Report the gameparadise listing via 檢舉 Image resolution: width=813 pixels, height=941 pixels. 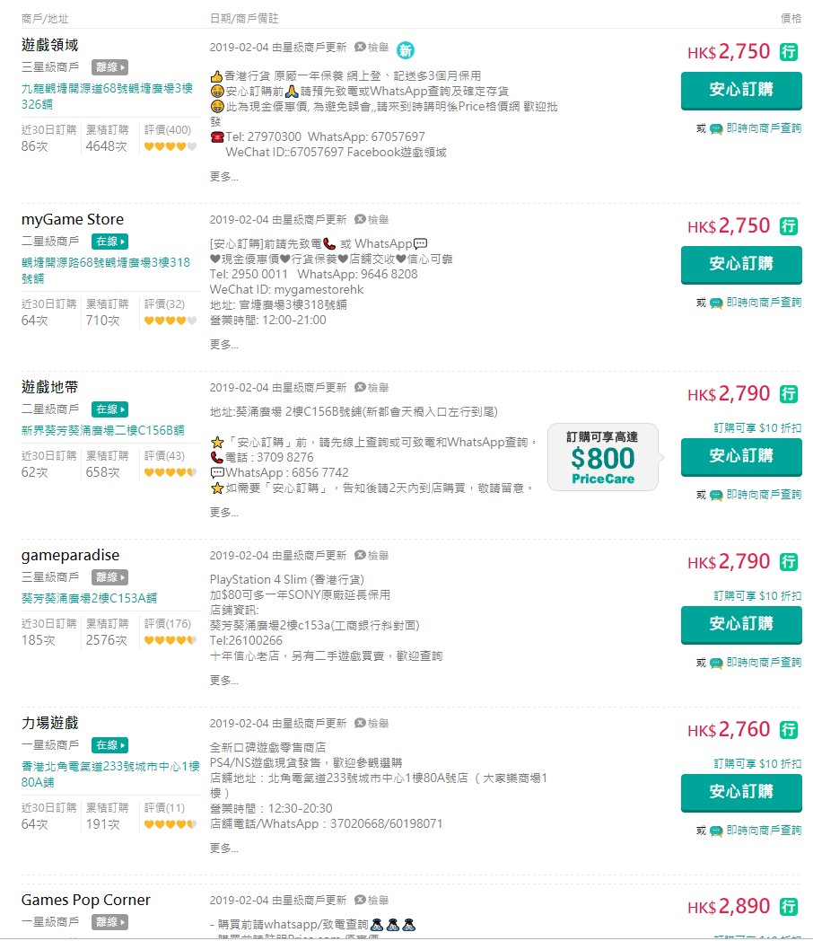[372, 555]
